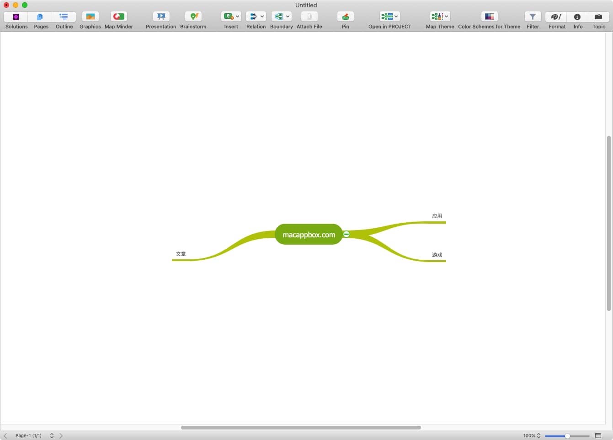
Task: Select the 应用 topic
Action: 437,216
